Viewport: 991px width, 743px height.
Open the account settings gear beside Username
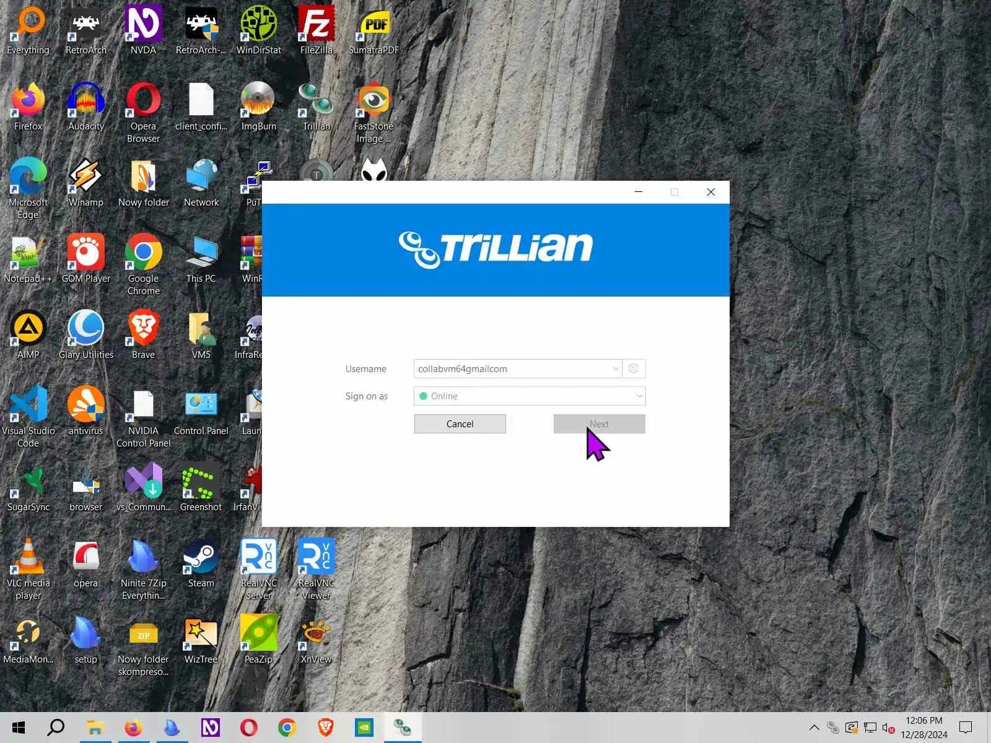click(633, 368)
